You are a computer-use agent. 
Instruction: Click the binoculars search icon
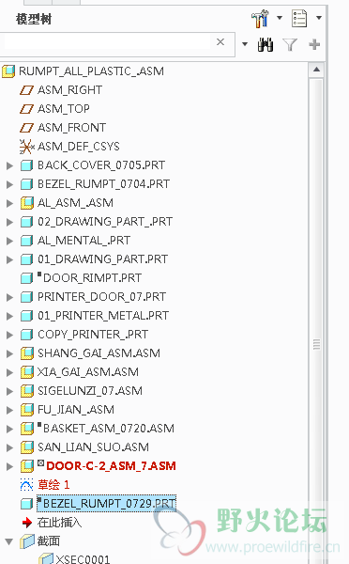pos(266,44)
